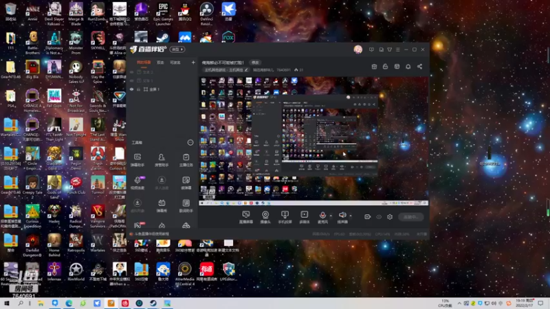Screen dimensions: 550x309
Task: Add 直播屏幕 screen capture source
Action: point(246,217)
